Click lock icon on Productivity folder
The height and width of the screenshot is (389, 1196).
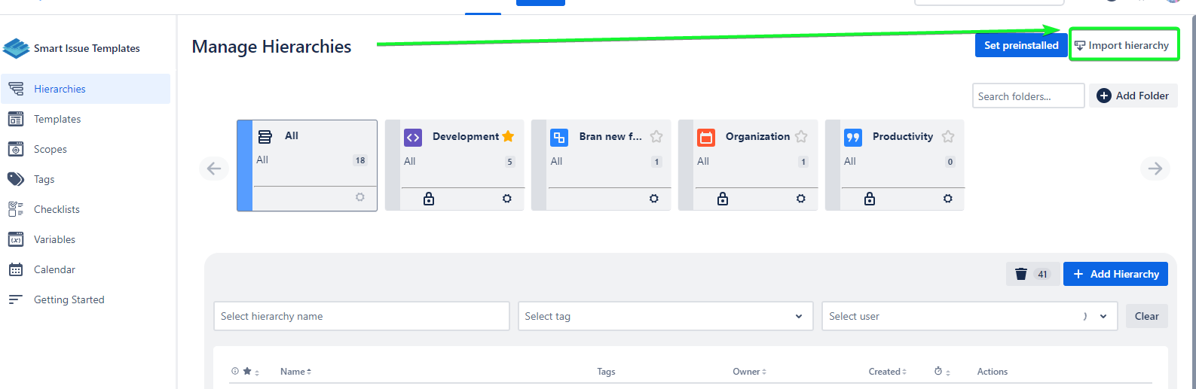[x=870, y=199]
